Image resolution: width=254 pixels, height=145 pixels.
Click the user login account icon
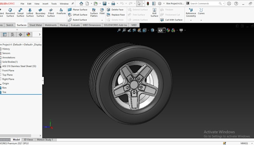[x=229, y=3]
